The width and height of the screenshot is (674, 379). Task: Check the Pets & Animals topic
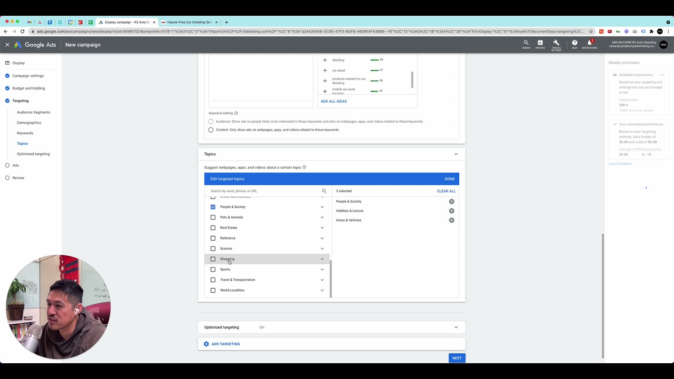coord(213,217)
